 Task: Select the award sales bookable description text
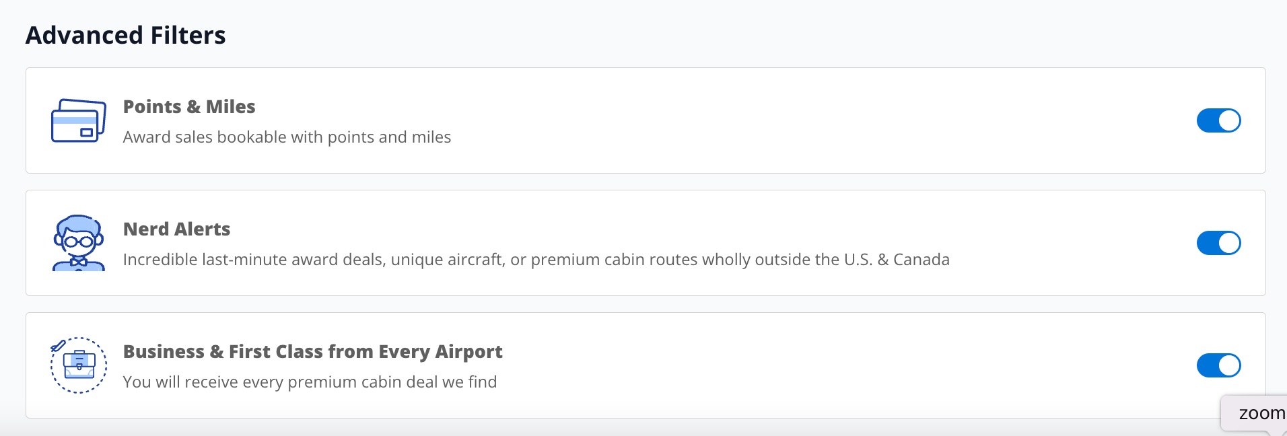287,137
